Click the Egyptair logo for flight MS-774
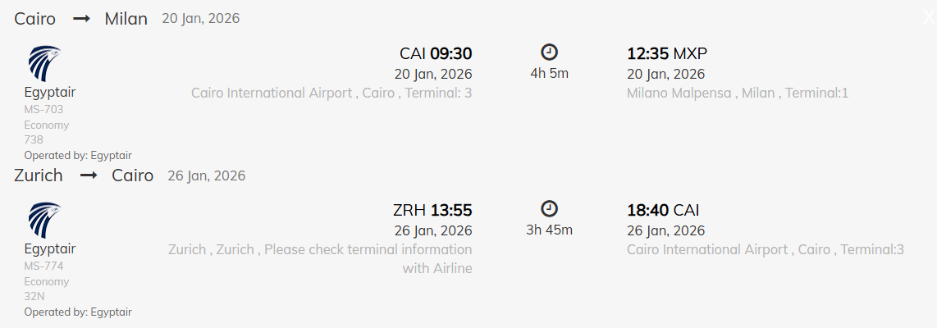937x328 pixels. click(x=45, y=220)
